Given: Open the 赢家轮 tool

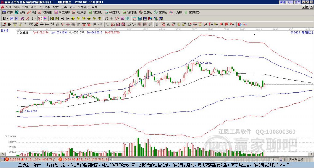Looking at the screenshot, I should click(x=160, y=12).
